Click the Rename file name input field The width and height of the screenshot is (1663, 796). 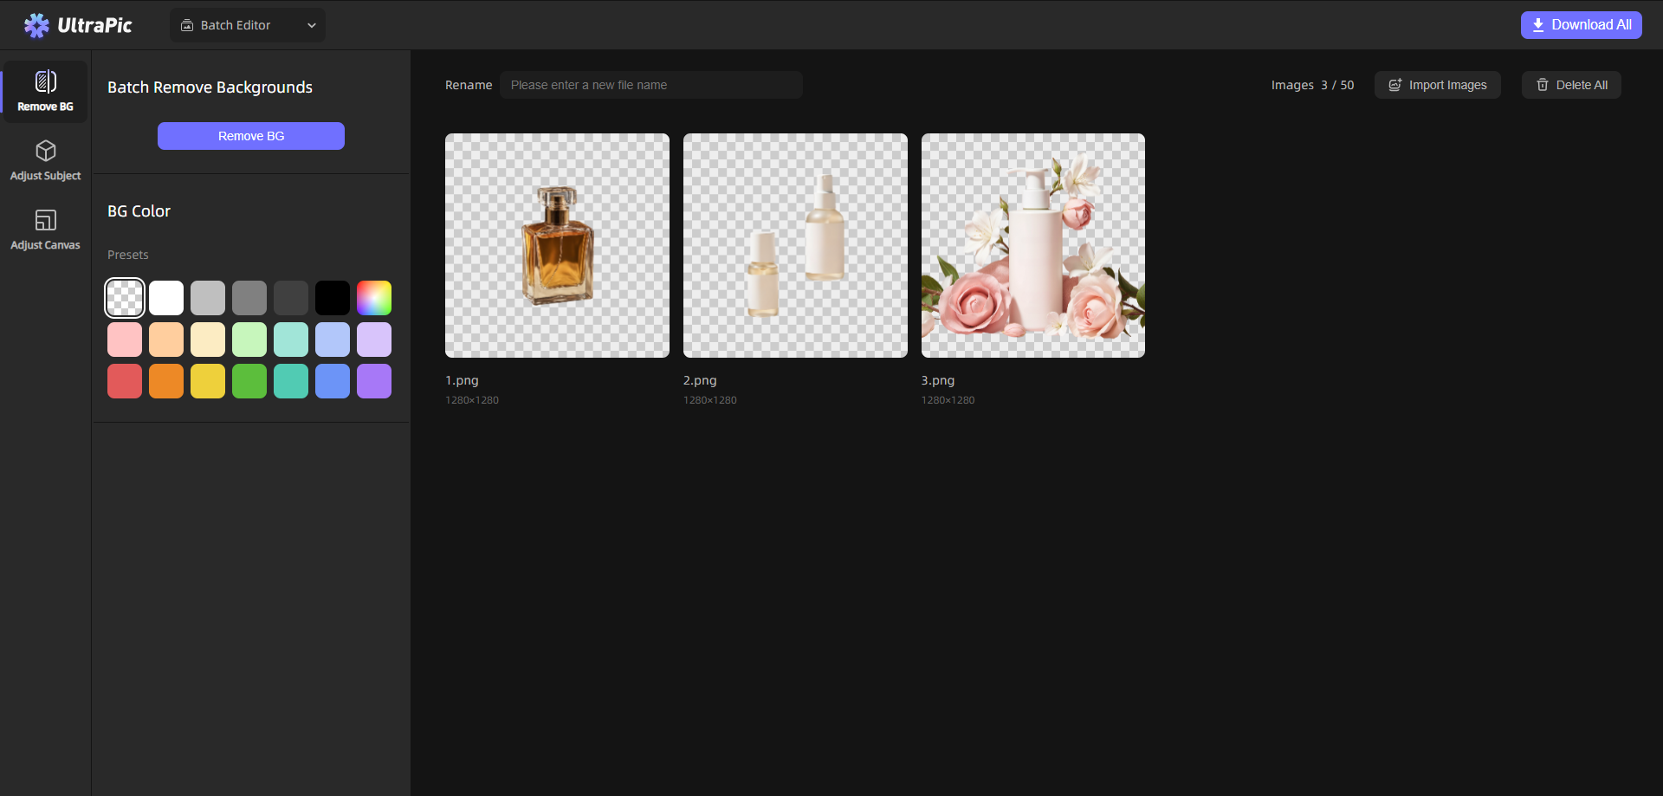pyautogui.click(x=651, y=85)
